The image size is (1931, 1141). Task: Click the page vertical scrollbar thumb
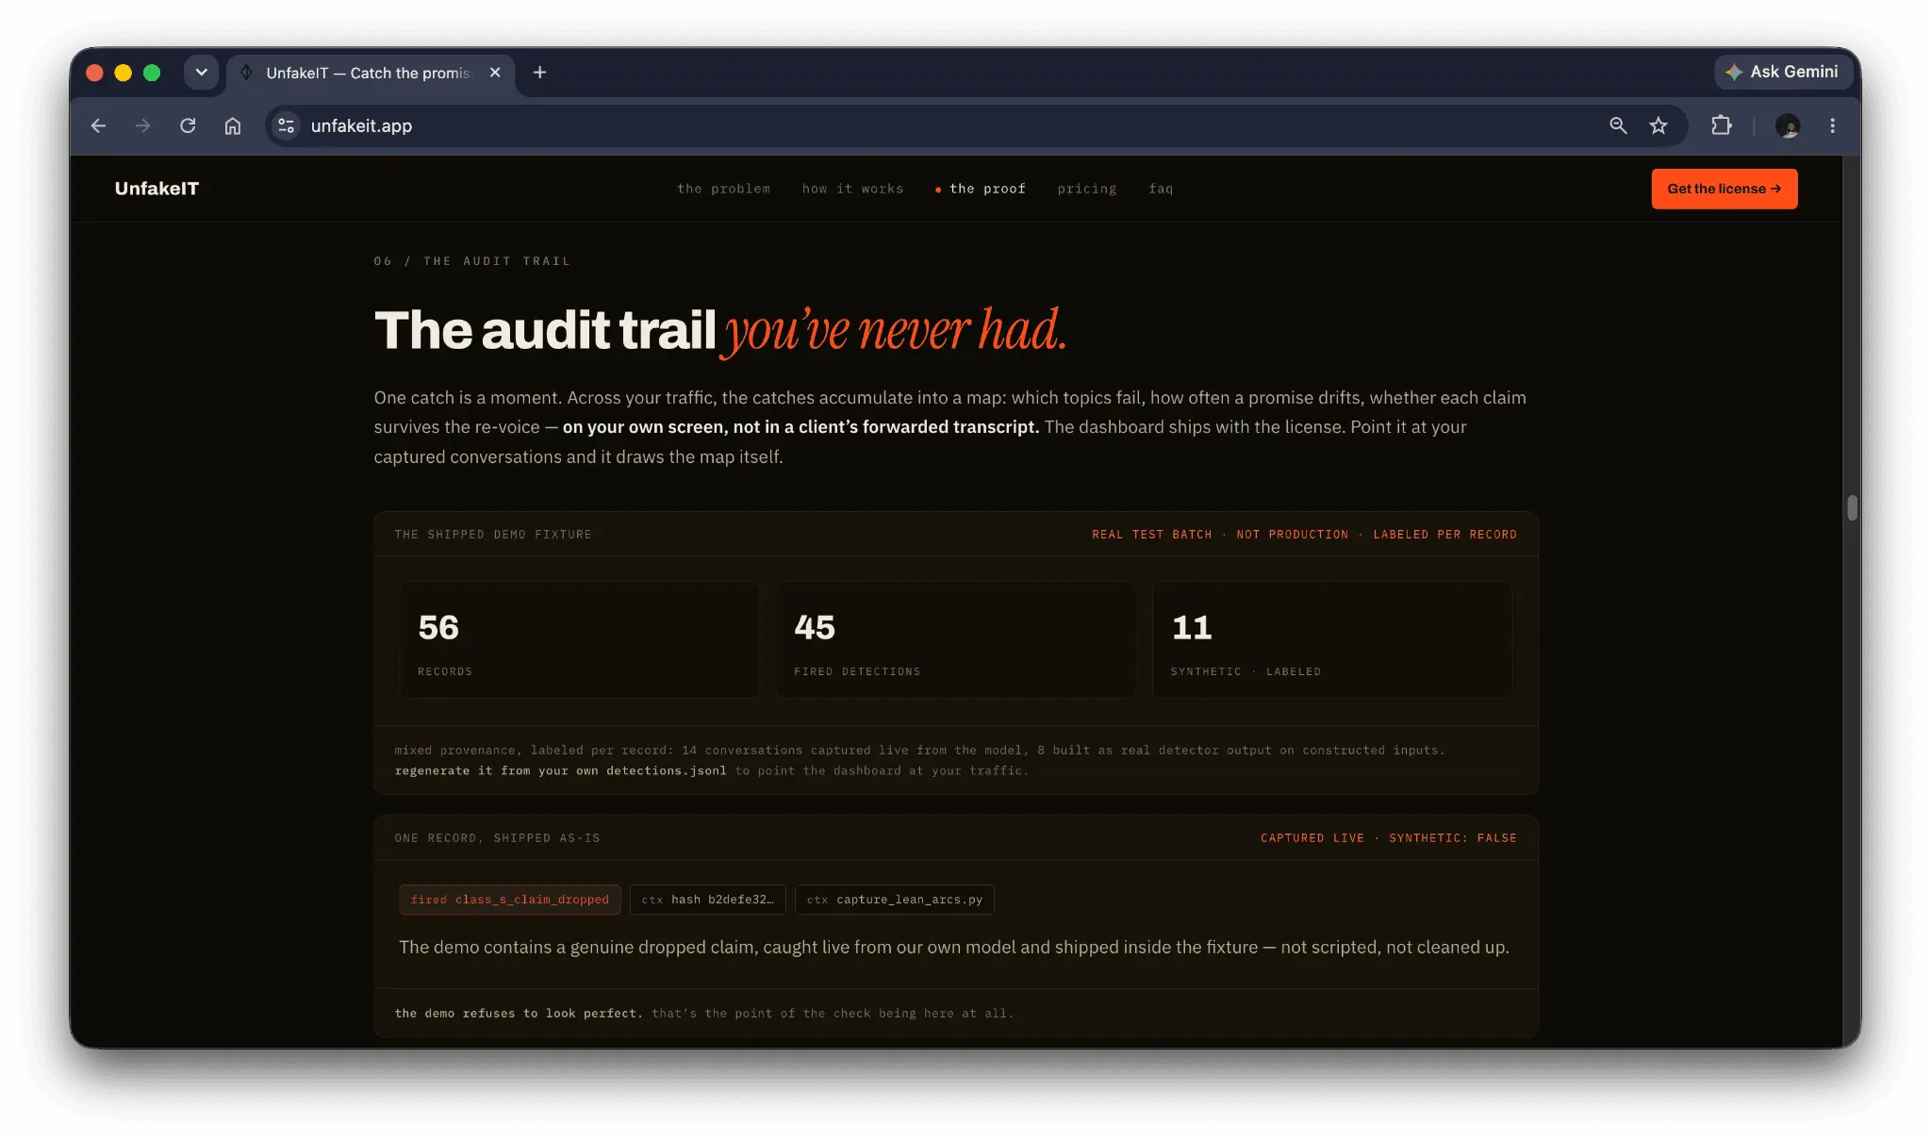1852,508
